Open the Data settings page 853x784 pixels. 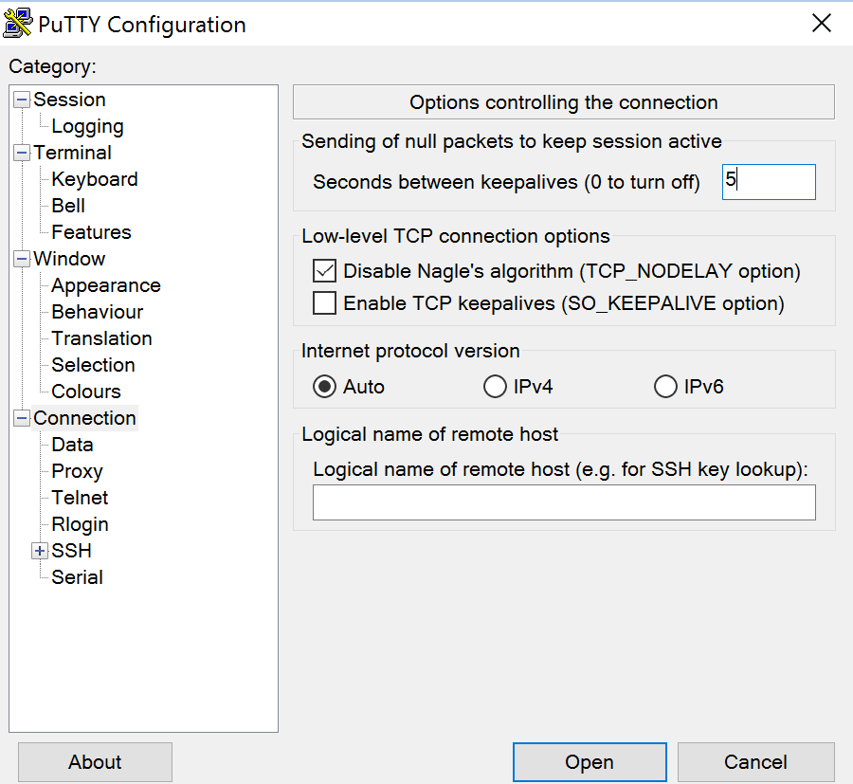pyautogui.click(x=72, y=444)
